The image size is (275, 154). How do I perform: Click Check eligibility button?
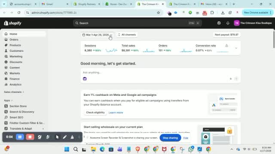tap(95, 113)
